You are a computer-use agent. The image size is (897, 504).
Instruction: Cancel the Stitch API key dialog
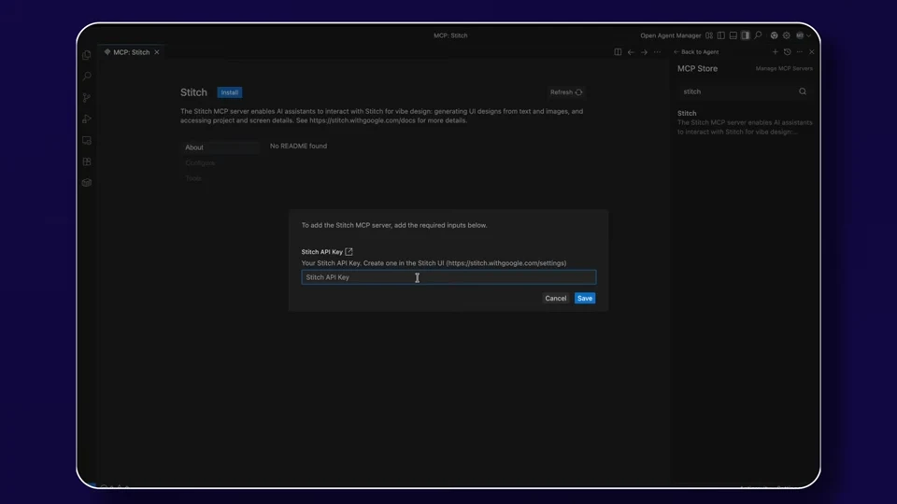(x=555, y=299)
